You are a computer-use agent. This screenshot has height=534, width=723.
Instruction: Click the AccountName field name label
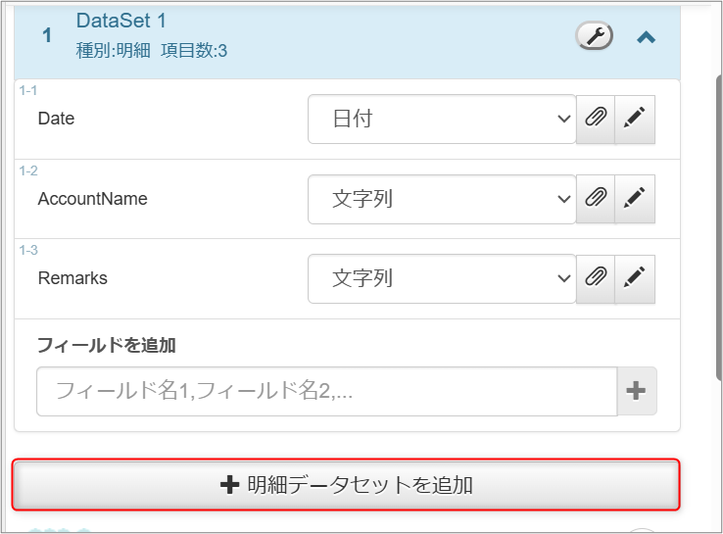tap(92, 199)
